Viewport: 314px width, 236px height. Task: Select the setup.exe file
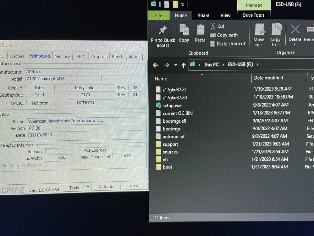click(x=172, y=105)
